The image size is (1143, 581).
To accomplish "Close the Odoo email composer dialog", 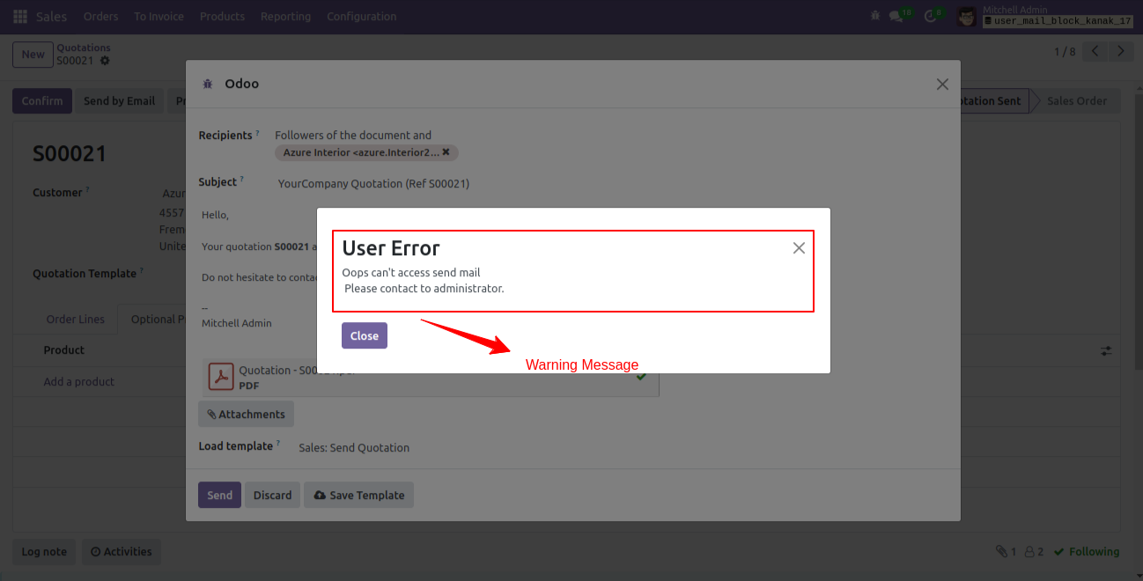I will point(942,85).
